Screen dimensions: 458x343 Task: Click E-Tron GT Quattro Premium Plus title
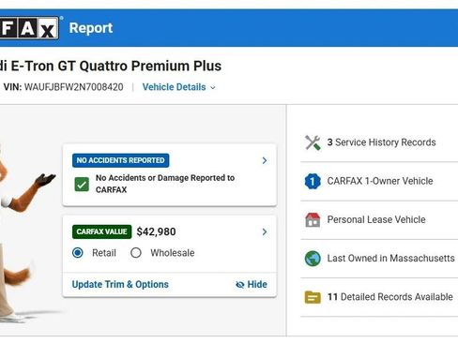[111, 66]
